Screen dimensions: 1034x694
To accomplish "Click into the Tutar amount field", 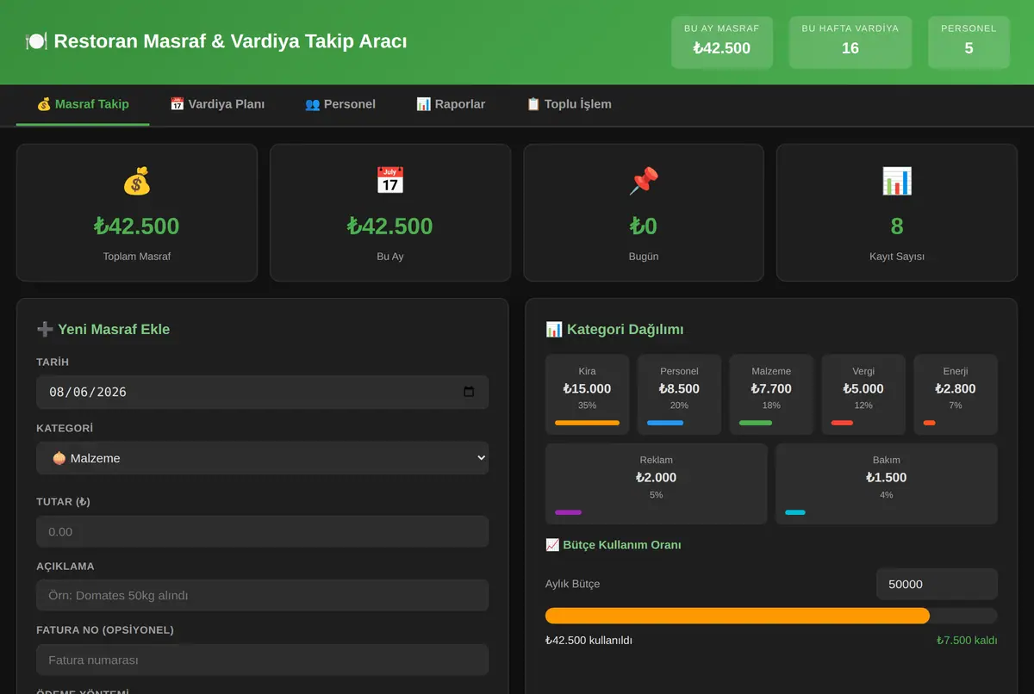I will tap(262, 531).
